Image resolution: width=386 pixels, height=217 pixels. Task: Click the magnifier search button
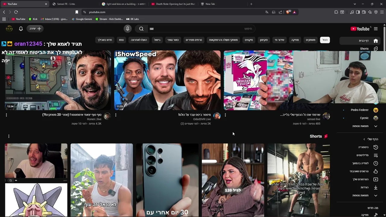point(141,29)
